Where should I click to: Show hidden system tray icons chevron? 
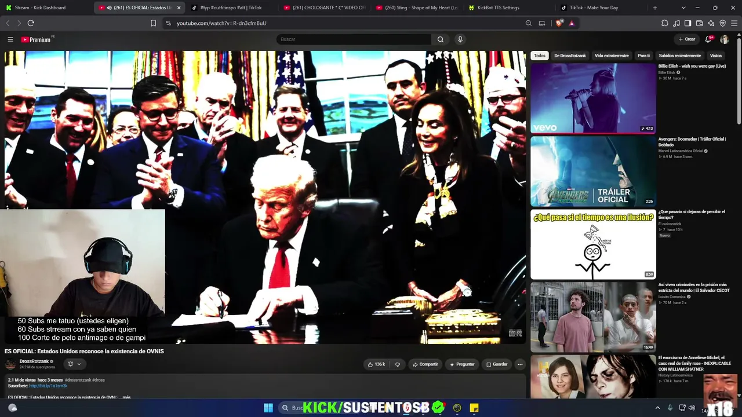(x=657, y=408)
